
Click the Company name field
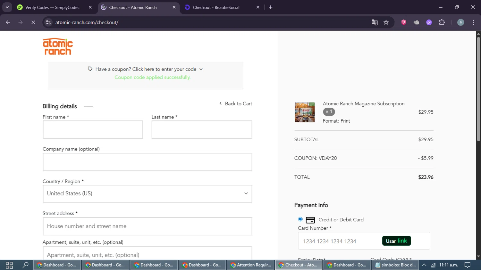tap(148, 162)
